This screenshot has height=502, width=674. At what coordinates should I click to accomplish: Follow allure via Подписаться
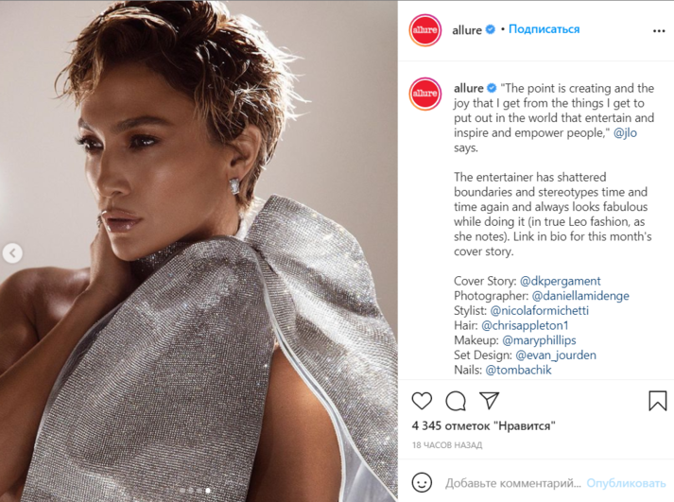tap(544, 29)
